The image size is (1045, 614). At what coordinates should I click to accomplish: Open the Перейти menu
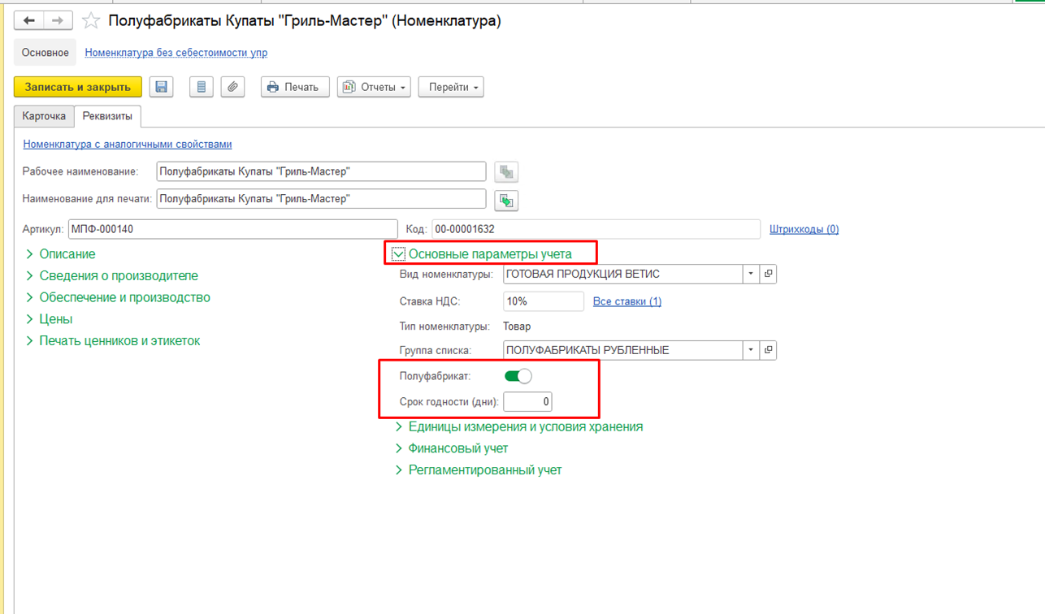451,87
